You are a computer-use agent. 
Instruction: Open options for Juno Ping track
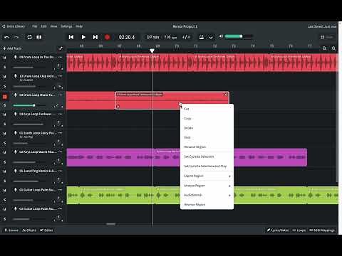coord(61,171)
